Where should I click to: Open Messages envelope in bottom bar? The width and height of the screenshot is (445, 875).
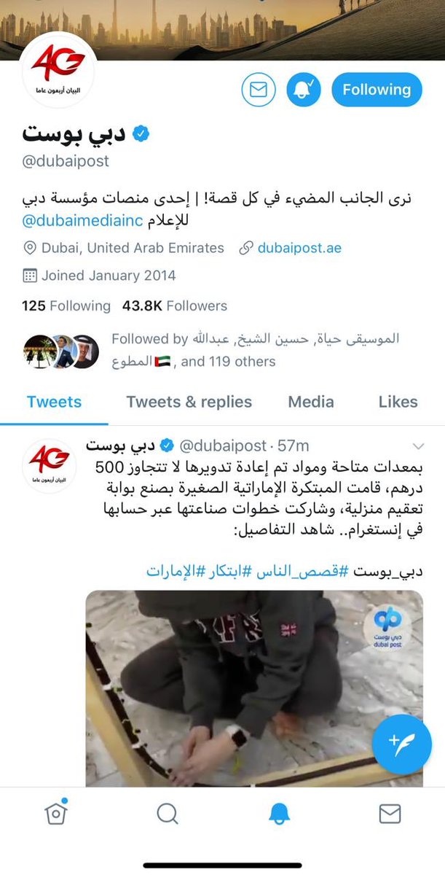390,814
